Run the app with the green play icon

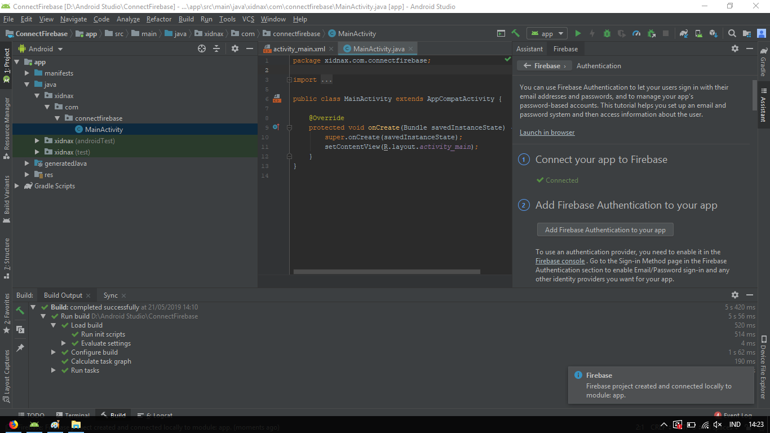pyautogui.click(x=578, y=33)
